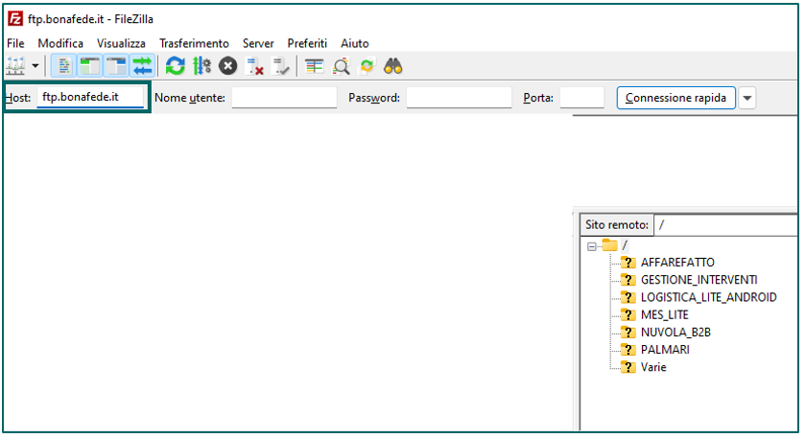The width and height of the screenshot is (805, 438).
Task: Select the Varie folder
Action: click(653, 367)
